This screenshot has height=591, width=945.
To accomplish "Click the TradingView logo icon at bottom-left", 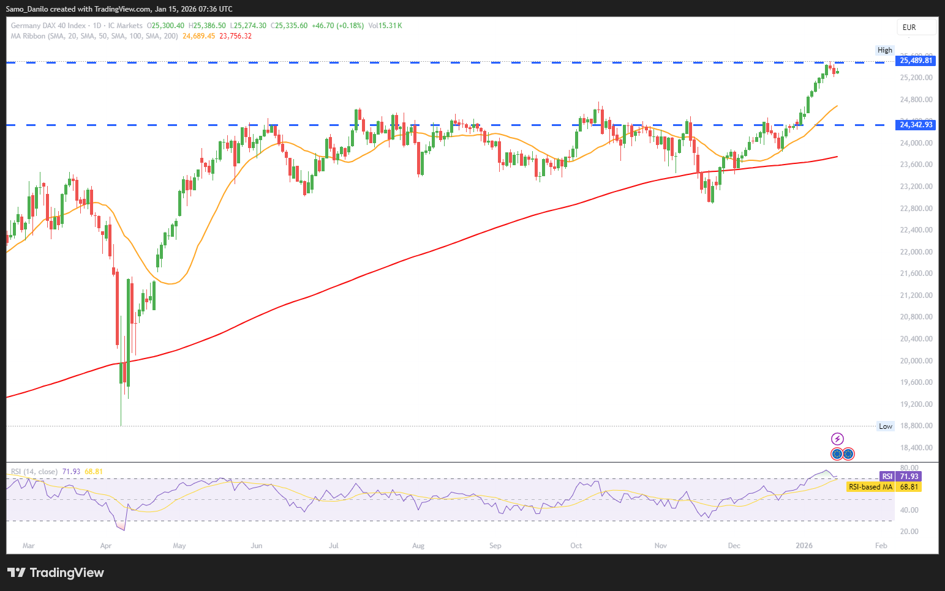I will 16,573.
